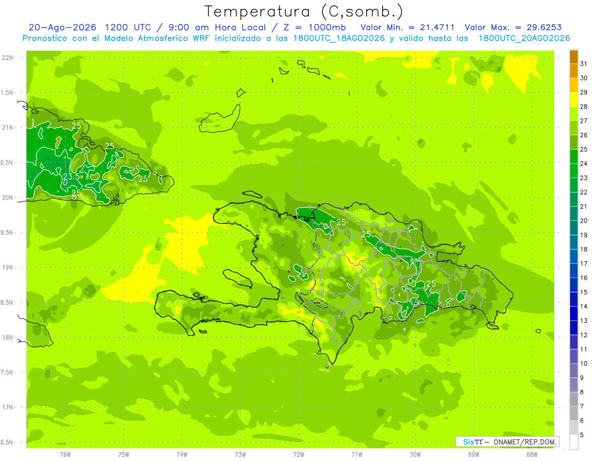Click the "19N" latitude label
This screenshot has width=597, height=461.
pyautogui.click(x=7, y=268)
